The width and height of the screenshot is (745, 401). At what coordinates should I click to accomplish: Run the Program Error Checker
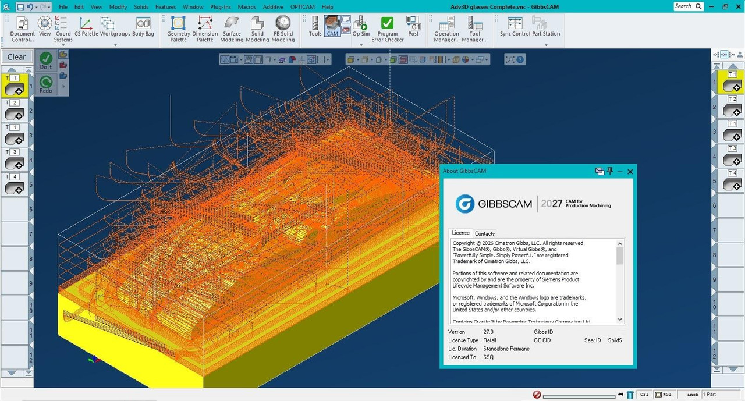pos(387,29)
